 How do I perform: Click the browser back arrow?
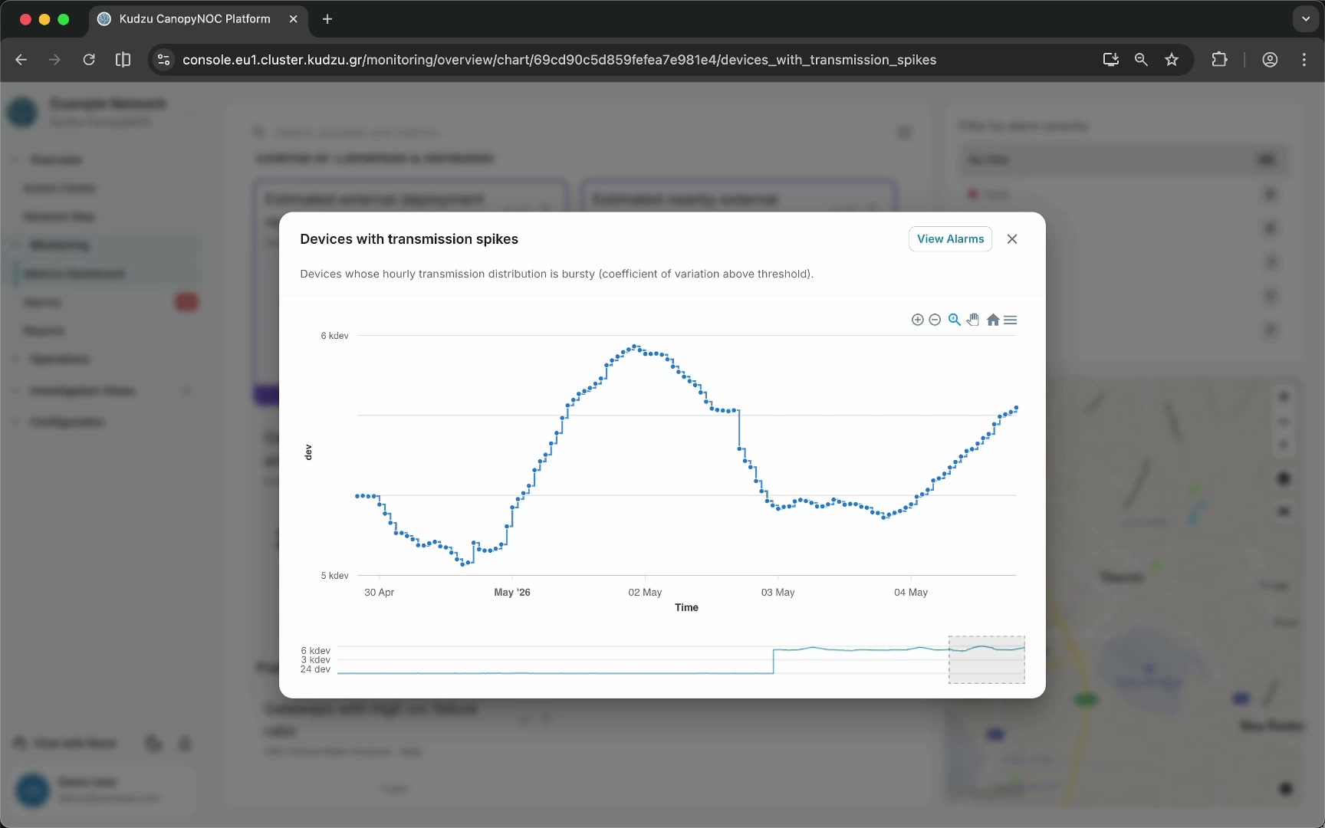(x=21, y=60)
